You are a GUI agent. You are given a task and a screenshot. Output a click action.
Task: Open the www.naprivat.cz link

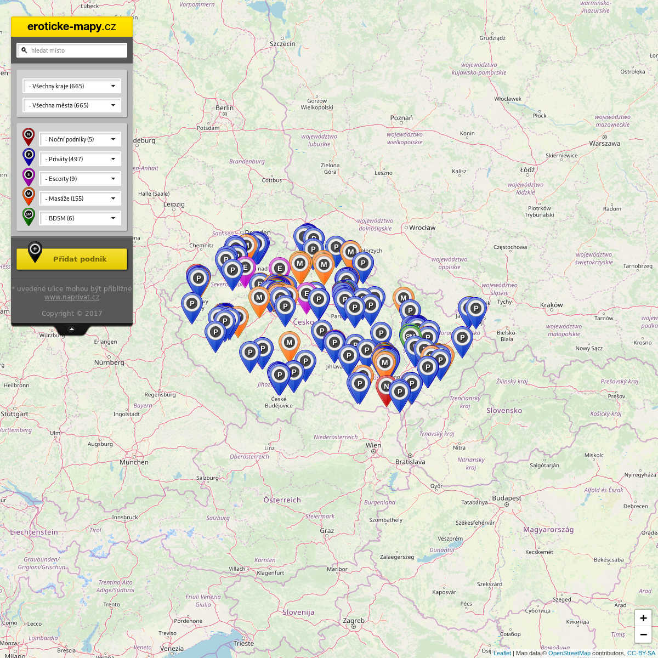pos(72,297)
